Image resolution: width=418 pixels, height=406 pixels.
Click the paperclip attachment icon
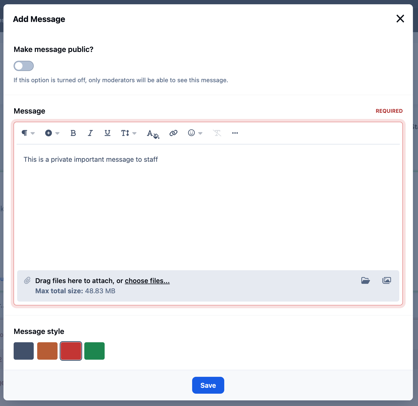pos(27,280)
